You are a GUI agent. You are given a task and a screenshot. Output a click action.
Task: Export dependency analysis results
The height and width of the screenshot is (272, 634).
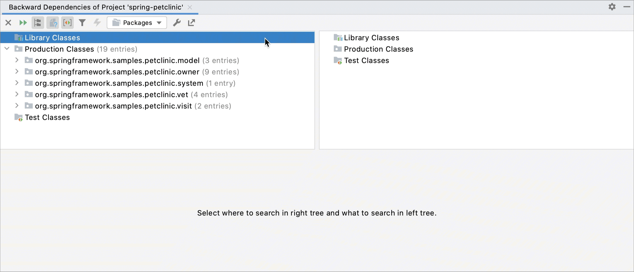click(191, 22)
